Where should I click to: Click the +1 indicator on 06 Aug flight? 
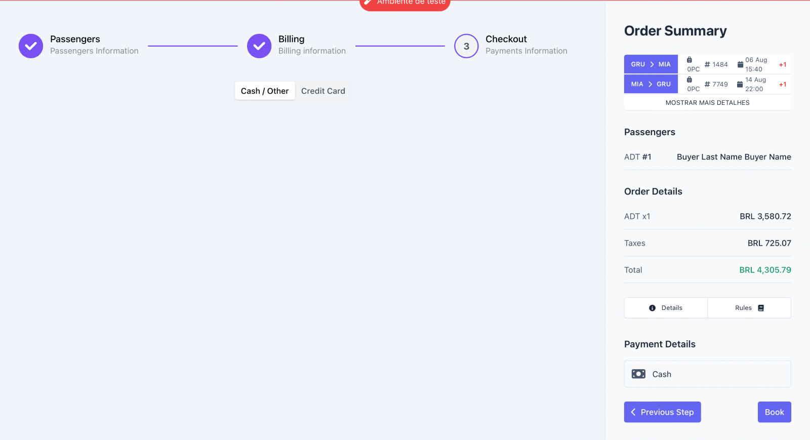coord(783,65)
